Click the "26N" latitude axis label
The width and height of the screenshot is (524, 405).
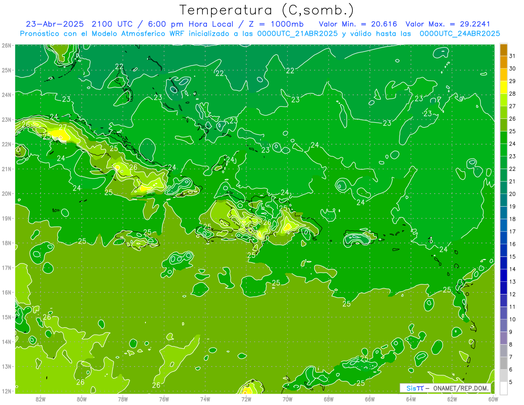click(7, 45)
